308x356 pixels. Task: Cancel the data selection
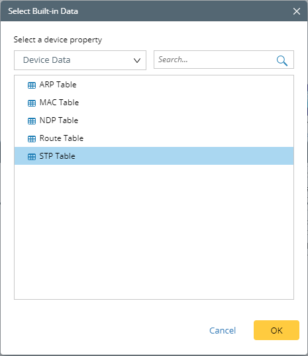click(223, 330)
